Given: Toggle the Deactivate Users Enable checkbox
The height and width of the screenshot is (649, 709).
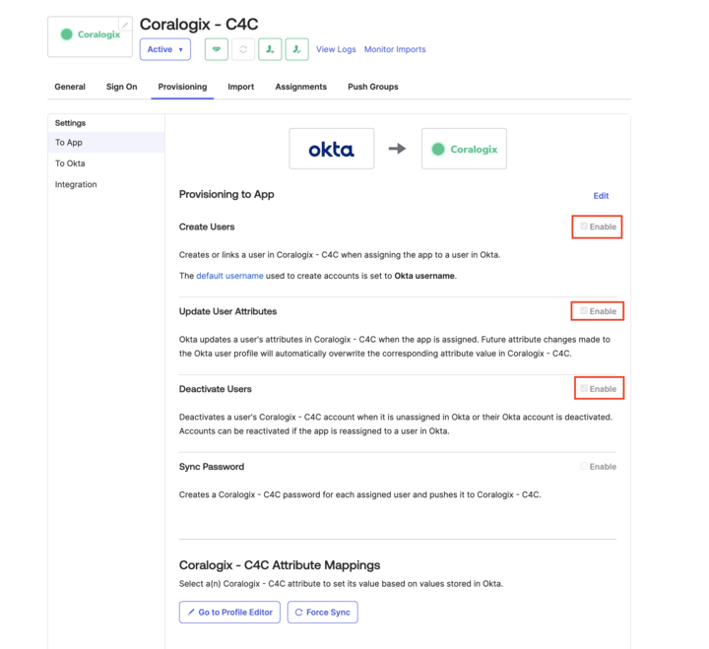Looking at the screenshot, I should (584, 388).
